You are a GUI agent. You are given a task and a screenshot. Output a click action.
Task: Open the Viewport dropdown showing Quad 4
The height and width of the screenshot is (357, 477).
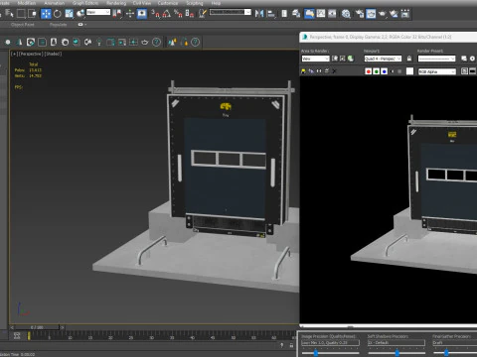[383, 59]
